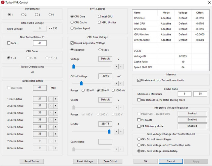The height and width of the screenshot is (166, 212).
Task: Click the left arrow for 2 Cores Active
Action: point(51,106)
